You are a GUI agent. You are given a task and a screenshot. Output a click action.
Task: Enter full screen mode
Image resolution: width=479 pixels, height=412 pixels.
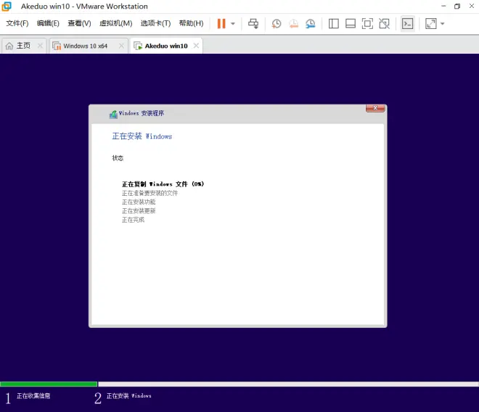(x=367, y=23)
